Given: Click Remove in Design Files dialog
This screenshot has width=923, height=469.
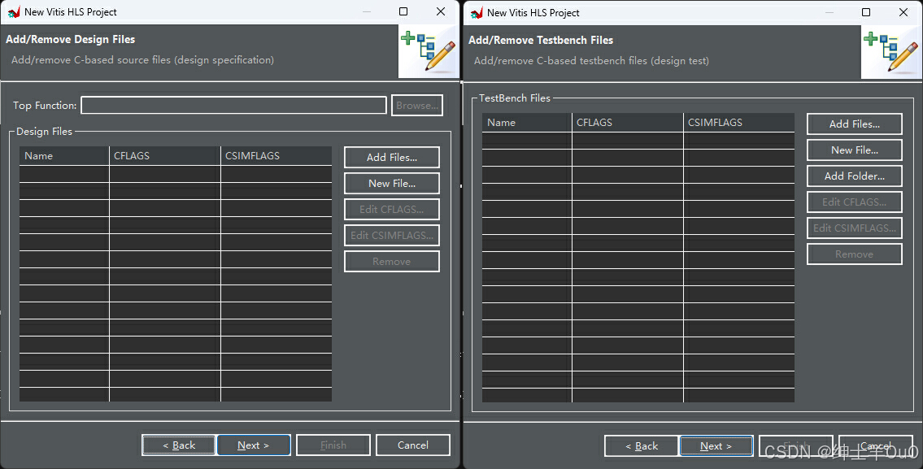Looking at the screenshot, I should click(x=391, y=261).
